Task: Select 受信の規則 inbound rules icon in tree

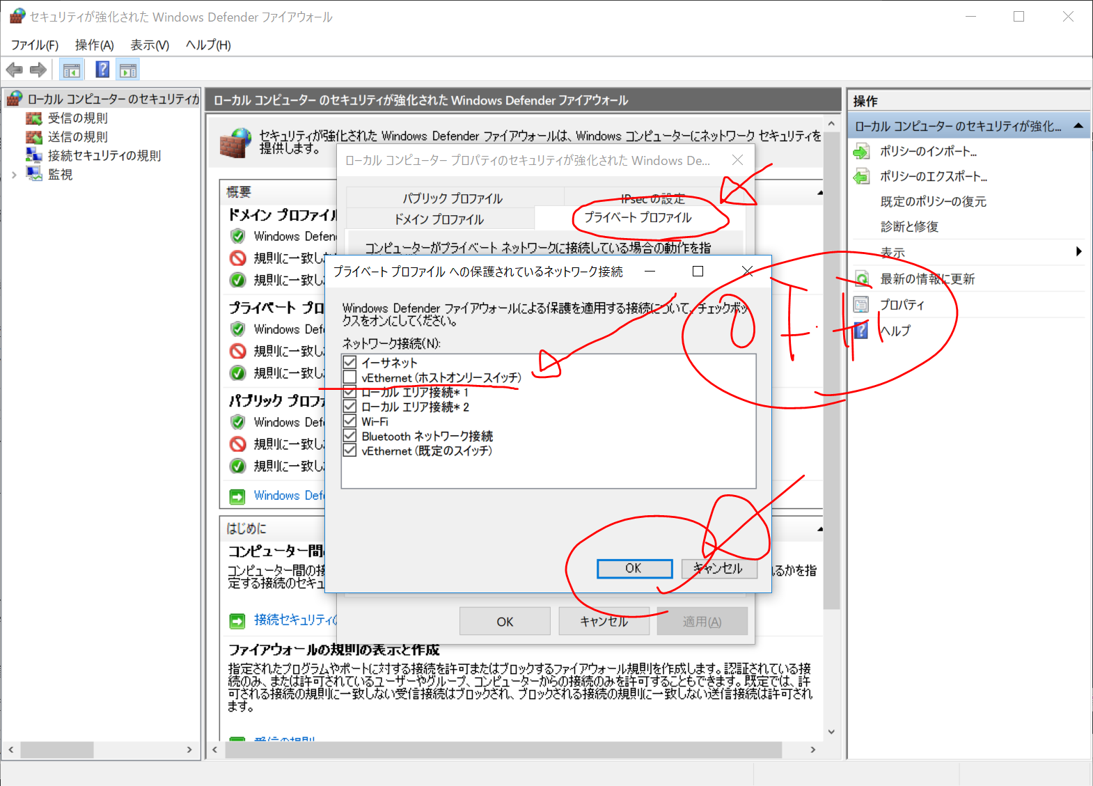Action: point(34,118)
